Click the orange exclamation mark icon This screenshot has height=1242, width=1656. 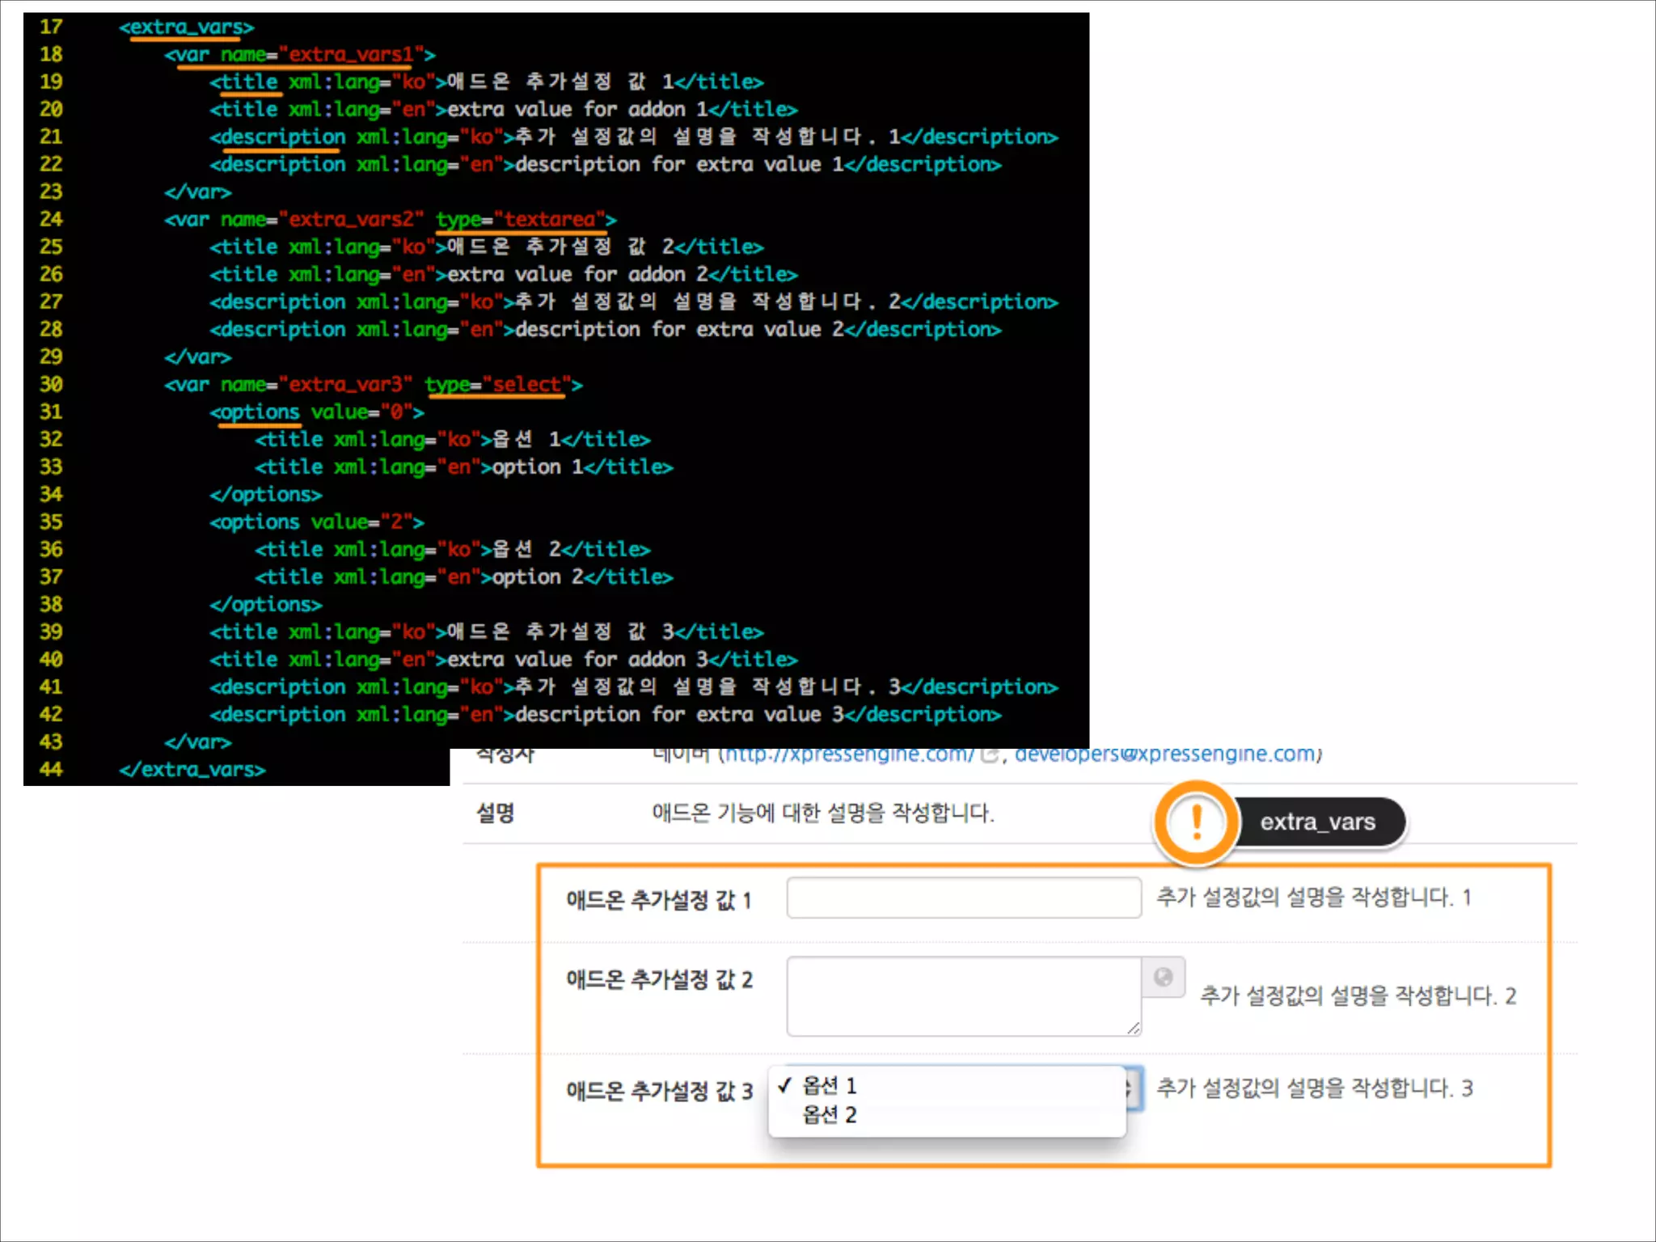pos(1196,823)
